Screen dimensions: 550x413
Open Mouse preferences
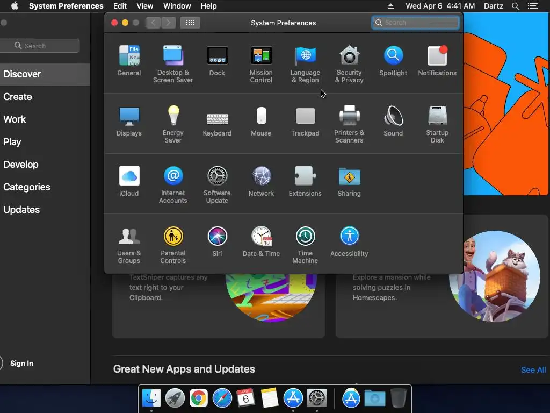[261, 121]
